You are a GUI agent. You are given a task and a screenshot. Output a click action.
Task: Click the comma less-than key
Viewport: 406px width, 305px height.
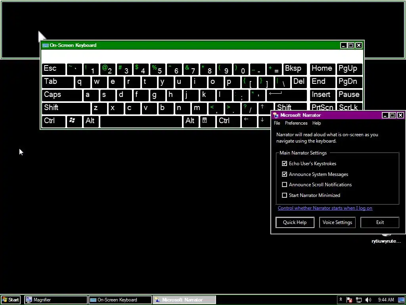(x=216, y=108)
